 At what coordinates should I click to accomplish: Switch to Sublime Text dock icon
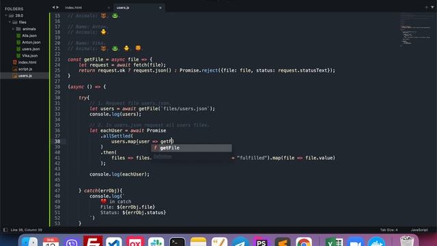click(283, 241)
